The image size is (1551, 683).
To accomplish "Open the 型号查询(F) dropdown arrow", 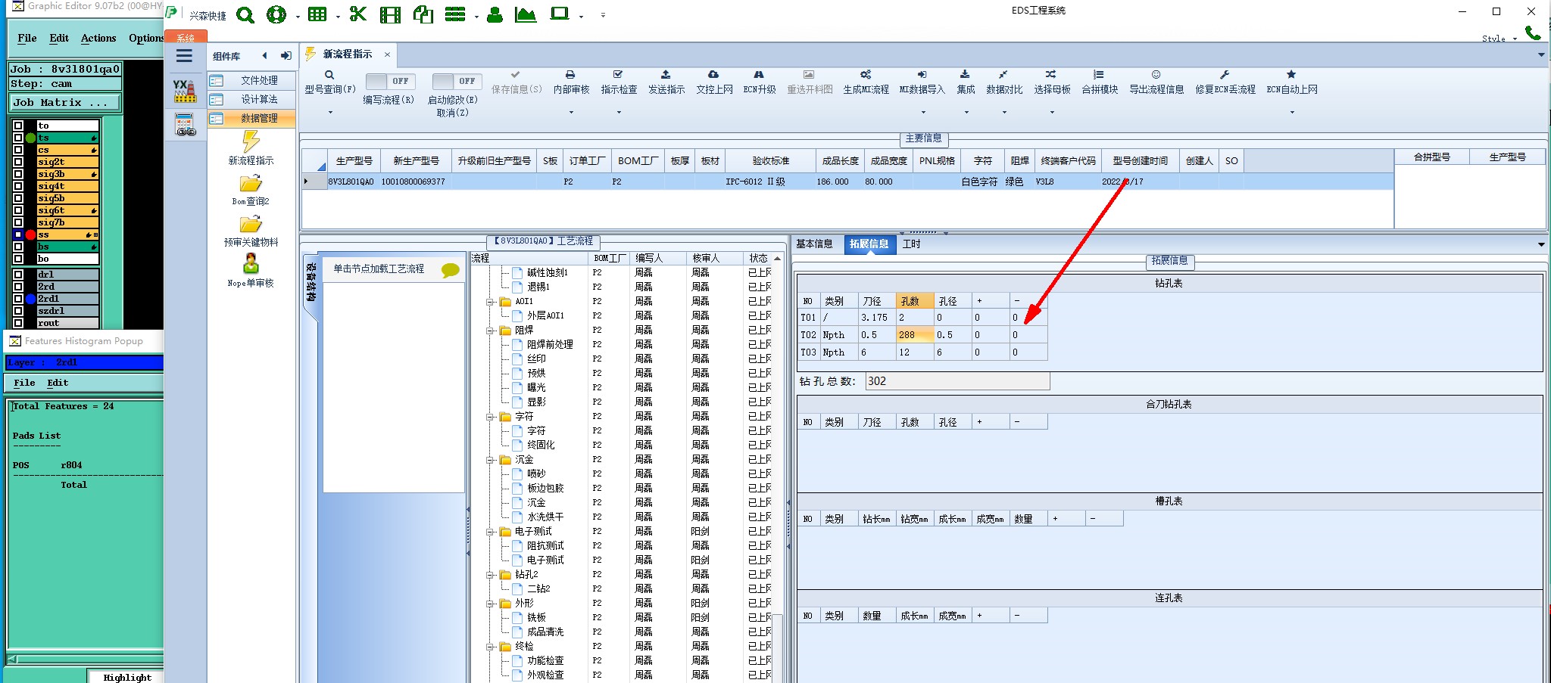I will click(x=330, y=113).
